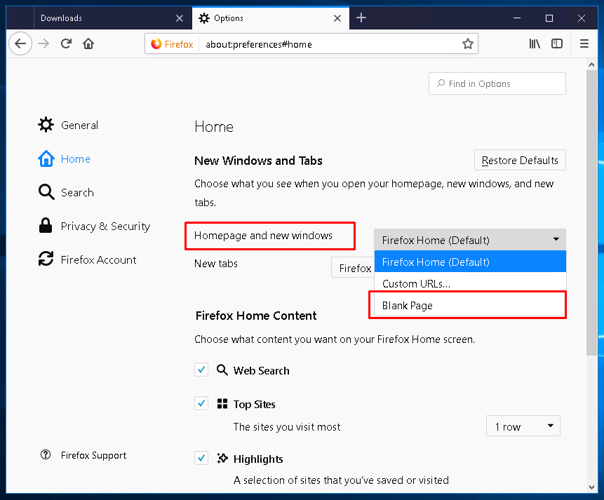Switch to the Downloads tab
Image resolution: width=604 pixels, height=500 pixels.
[x=113, y=18]
